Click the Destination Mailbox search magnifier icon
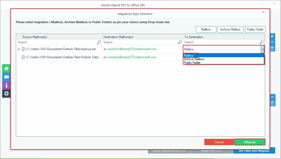The width and height of the screenshot is (281, 159). coord(180,42)
